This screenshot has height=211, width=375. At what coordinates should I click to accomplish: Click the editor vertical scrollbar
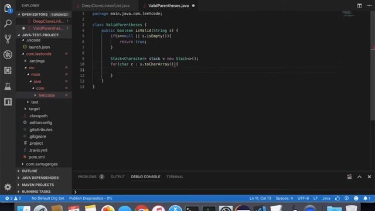coord(373,66)
